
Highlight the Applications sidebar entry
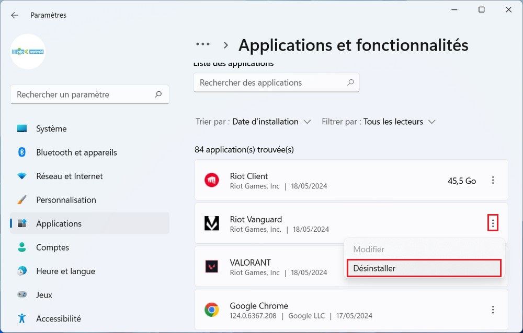click(59, 223)
